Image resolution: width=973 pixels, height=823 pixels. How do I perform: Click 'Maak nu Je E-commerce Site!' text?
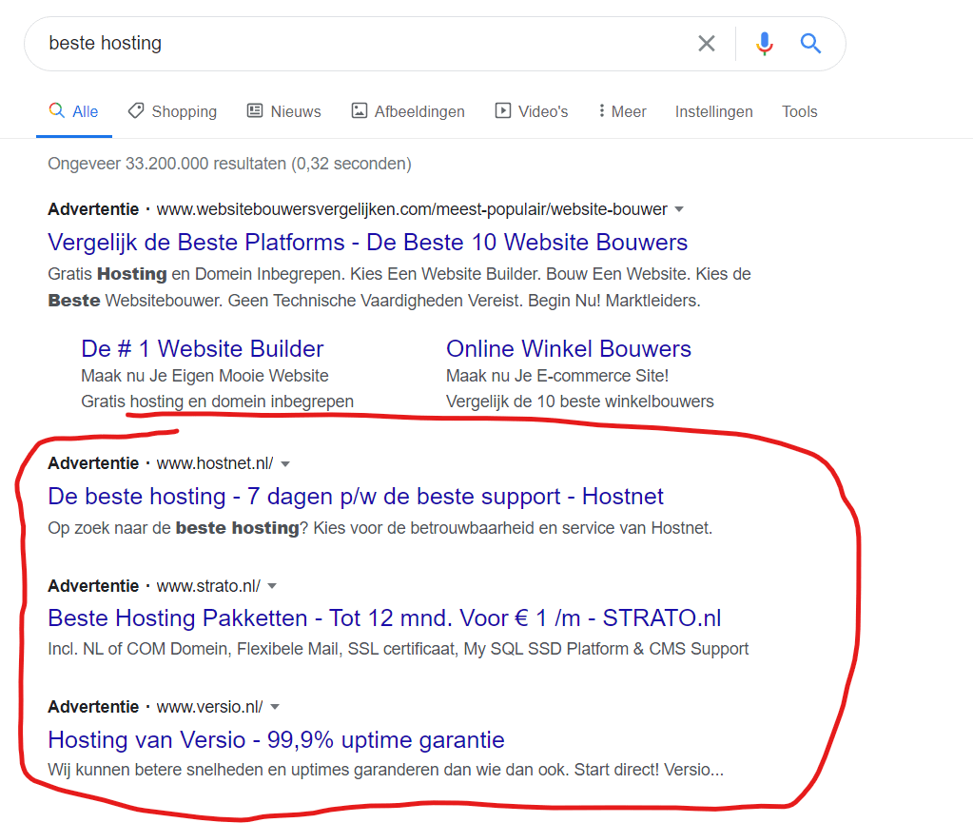coord(557,376)
